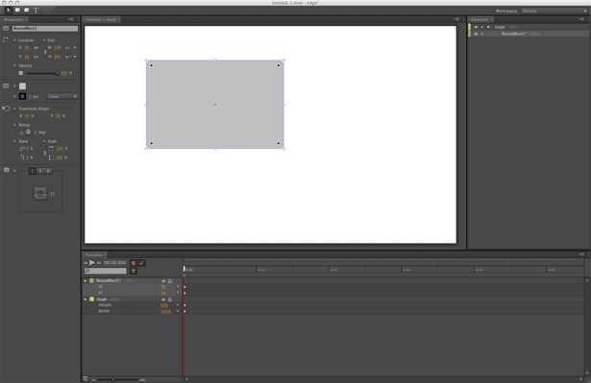Click the playhead at 0:00
This screenshot has width=591, height=383.
[185, 269]
